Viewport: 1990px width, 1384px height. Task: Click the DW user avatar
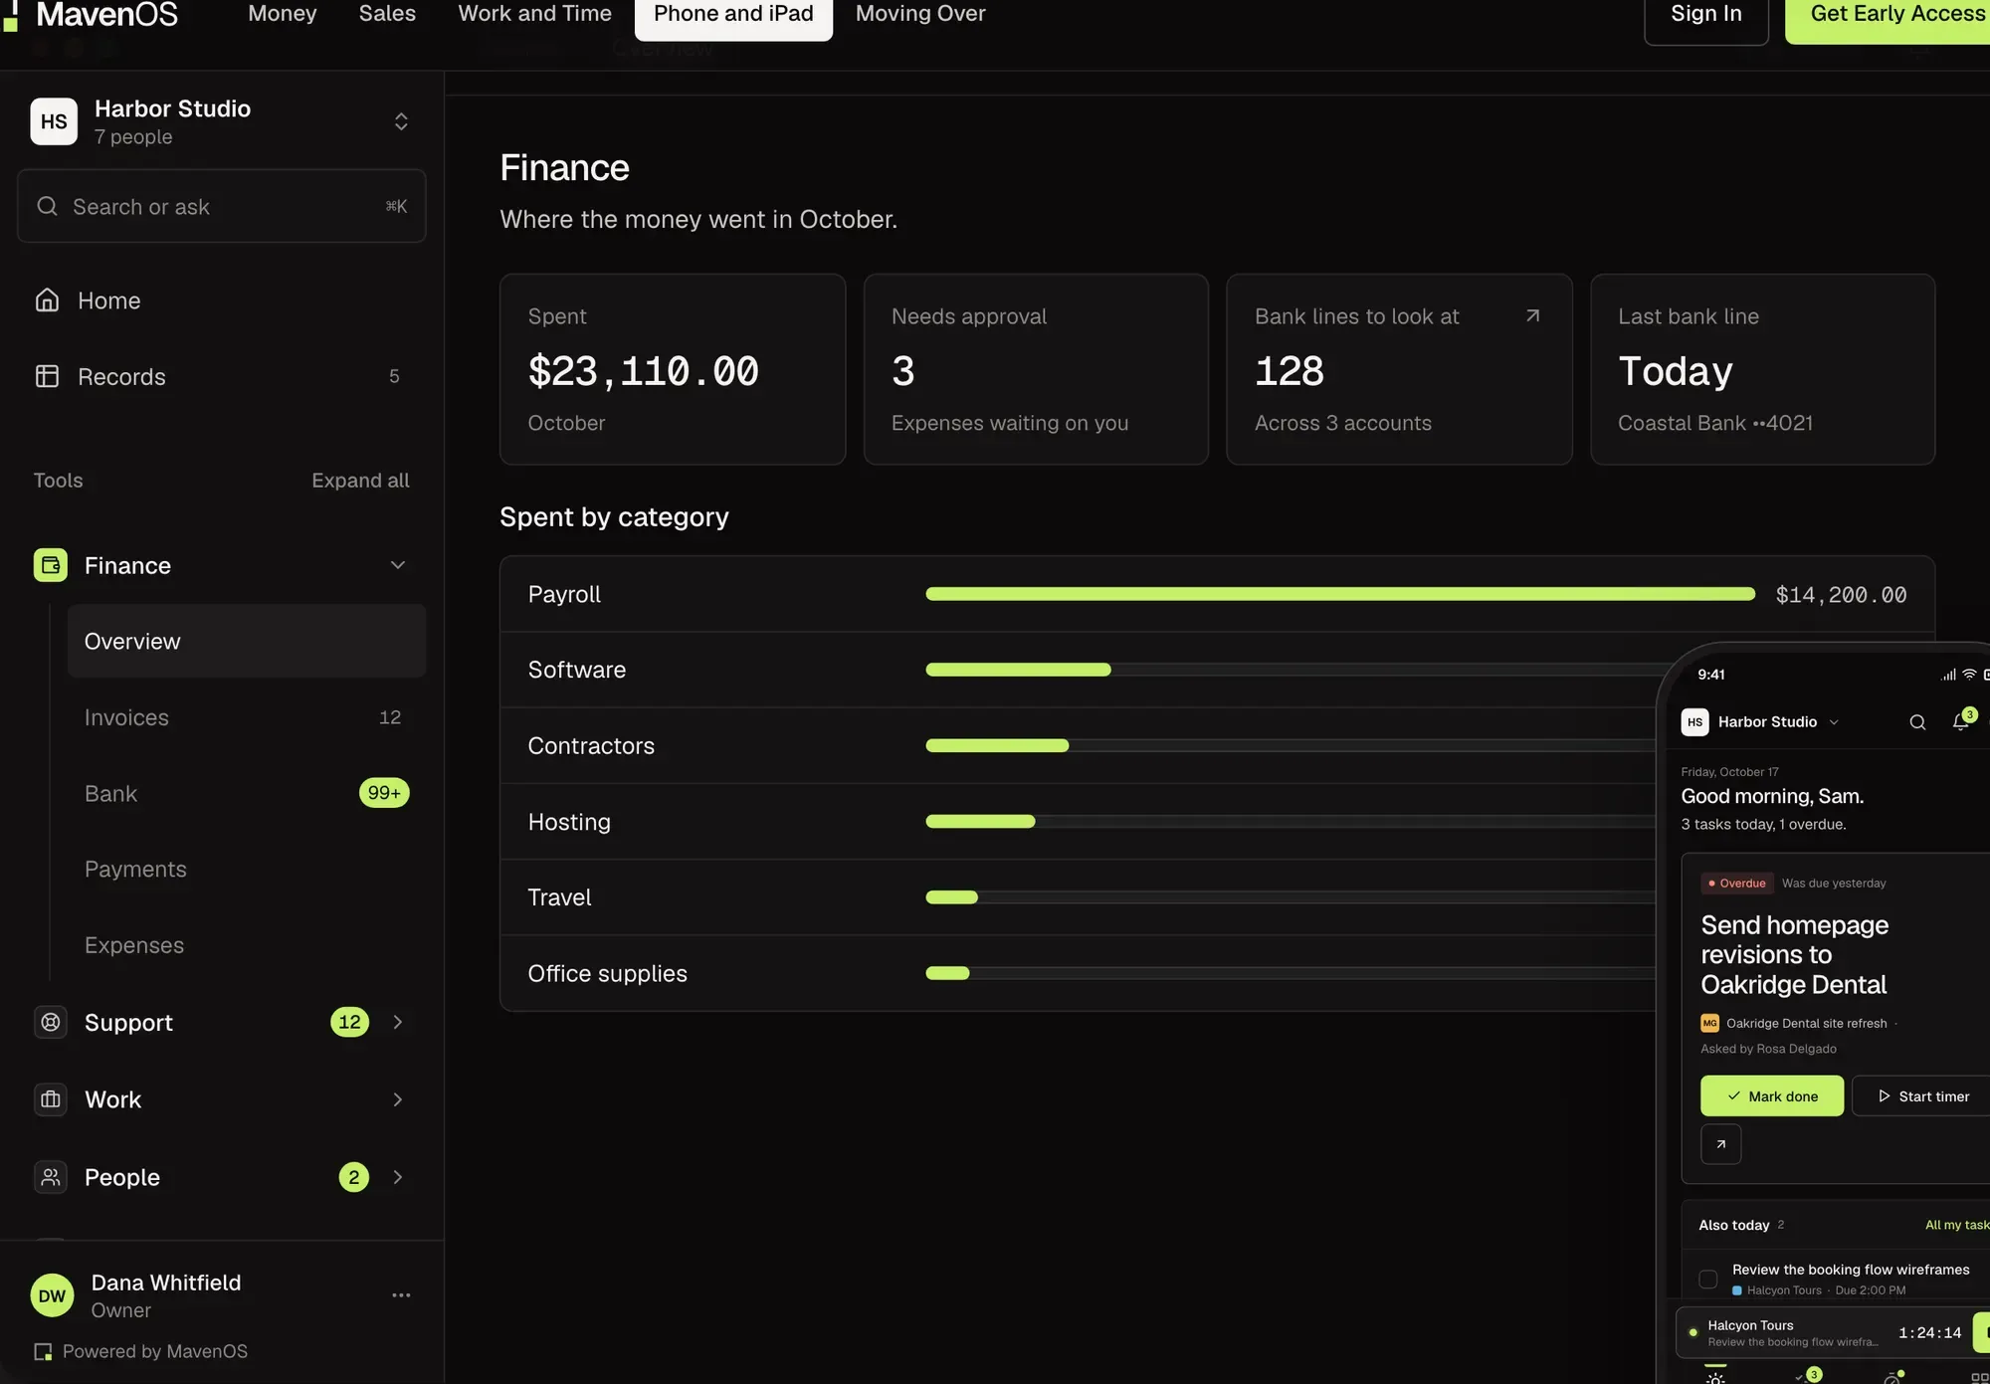click(x=53, y=1295)
